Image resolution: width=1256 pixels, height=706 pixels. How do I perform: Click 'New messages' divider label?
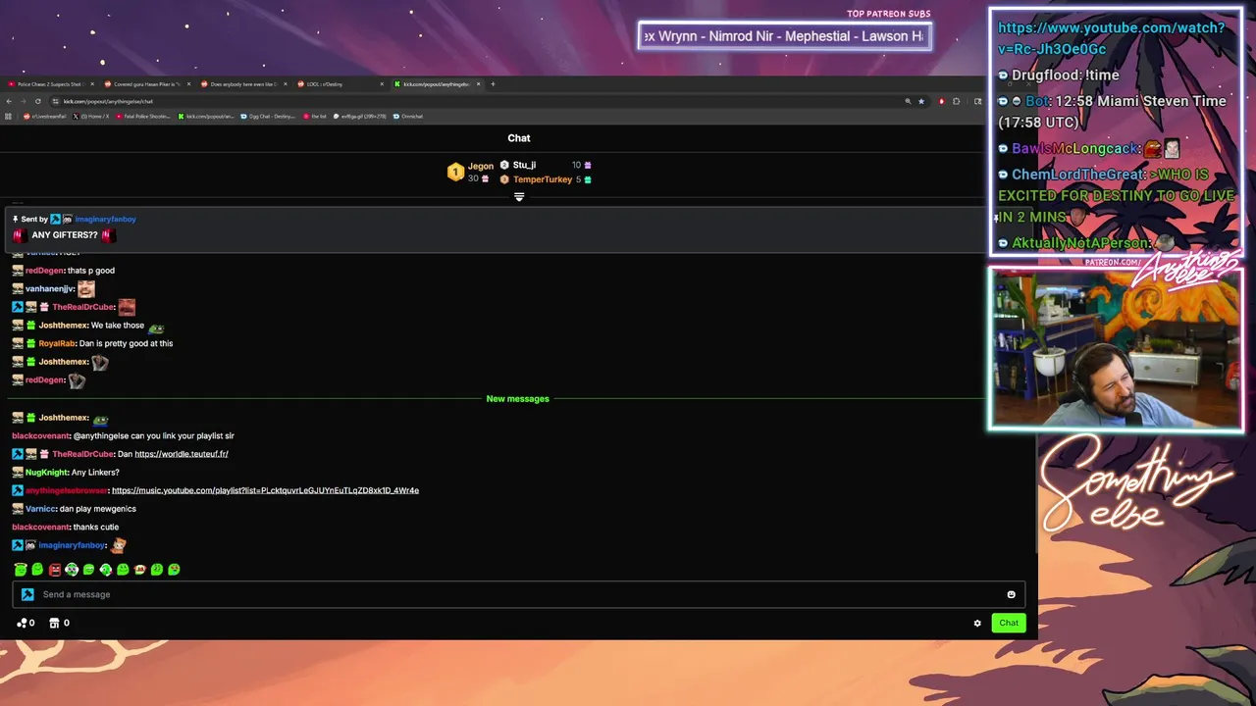point(518,399)
